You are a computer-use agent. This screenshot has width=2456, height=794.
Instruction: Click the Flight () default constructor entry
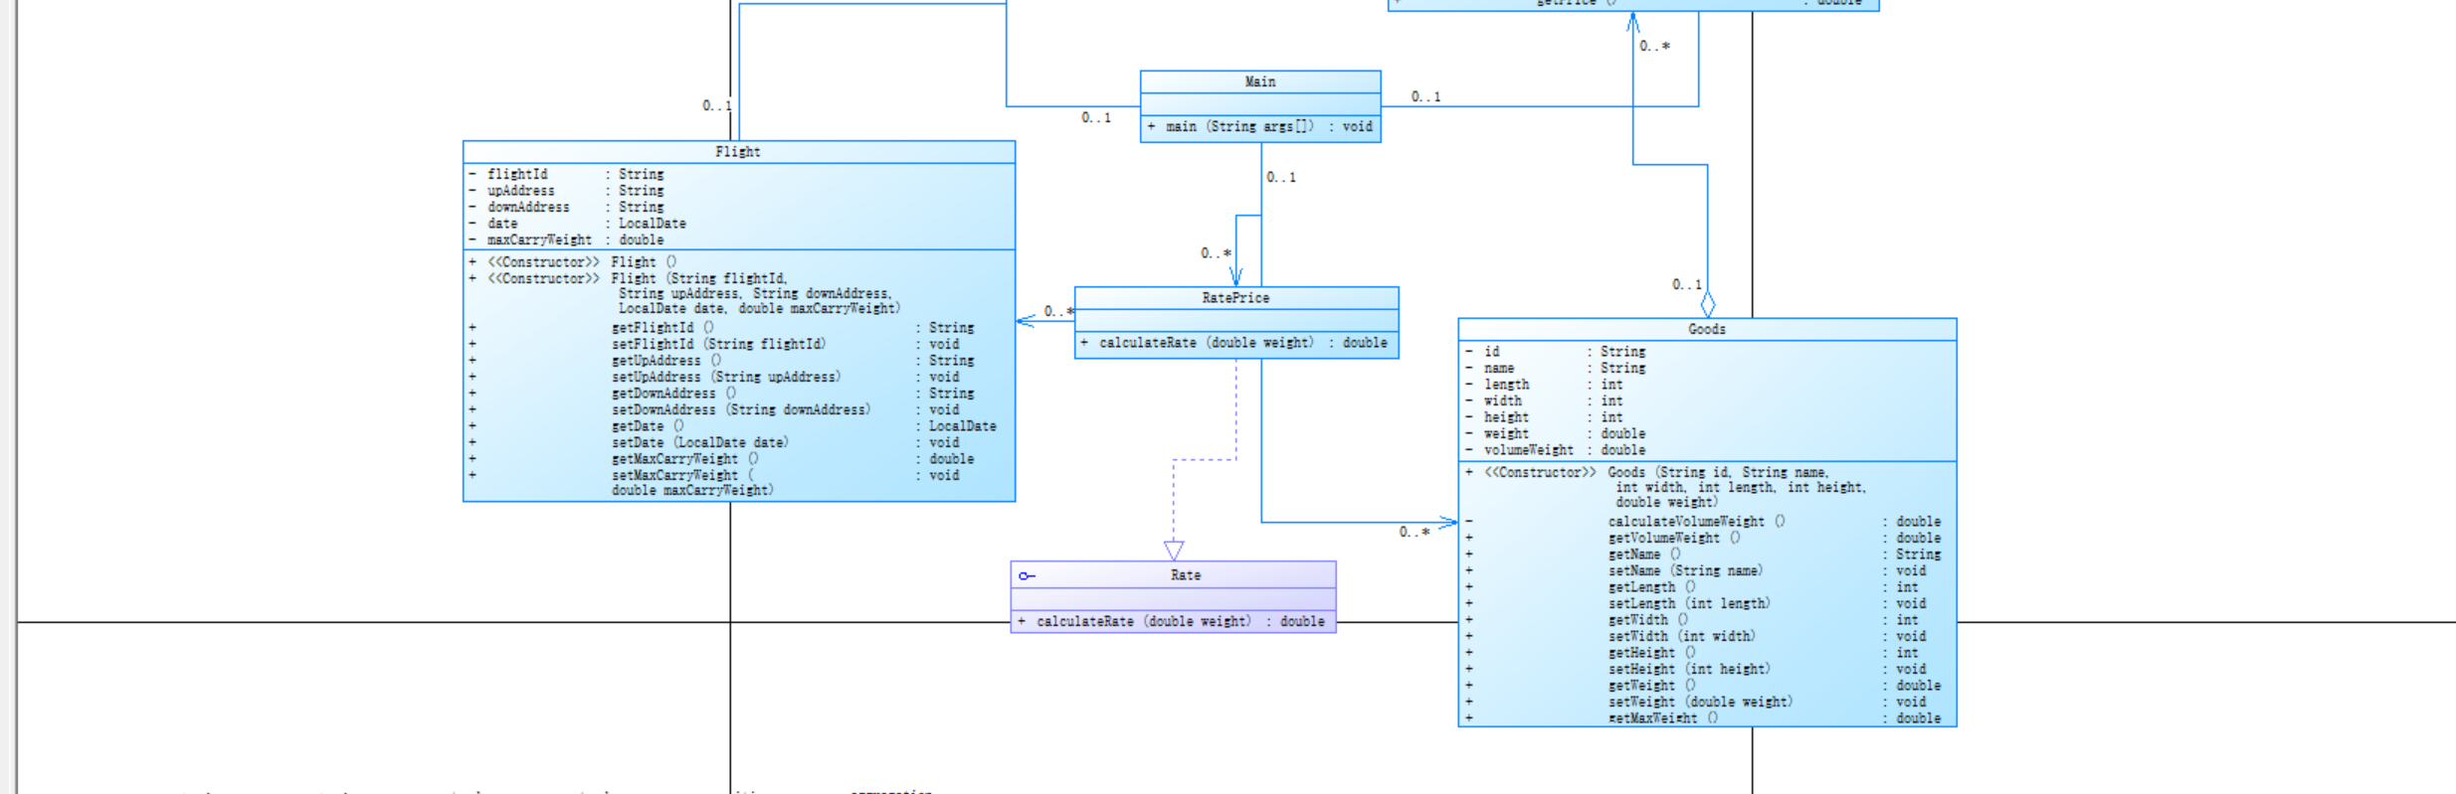click(573, 262)
